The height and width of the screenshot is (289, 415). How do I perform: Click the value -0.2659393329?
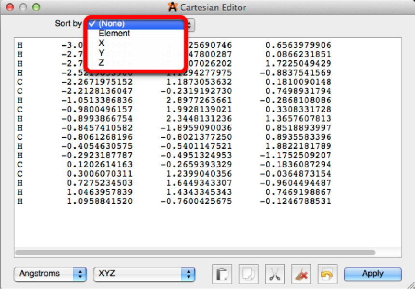tap(196, 165)
